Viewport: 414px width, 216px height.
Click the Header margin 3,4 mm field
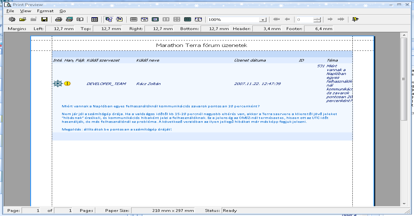267,28
